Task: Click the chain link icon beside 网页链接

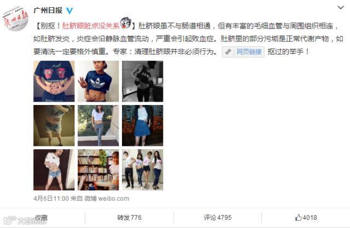Action: pyautogui.click(x=228, y=52)
